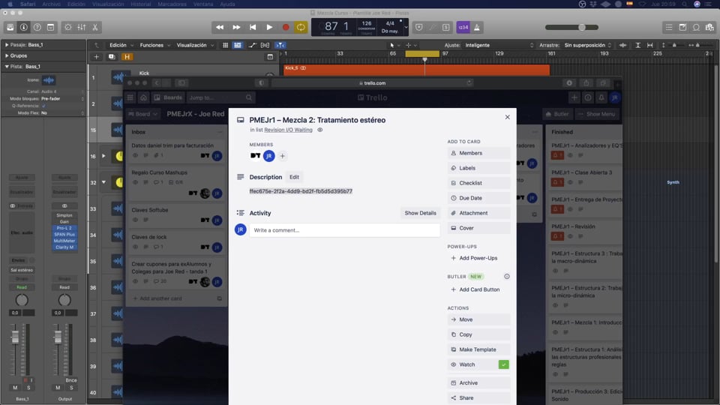Toggle the Watch action on the card
720x405 pixels.
coord(478,364)
